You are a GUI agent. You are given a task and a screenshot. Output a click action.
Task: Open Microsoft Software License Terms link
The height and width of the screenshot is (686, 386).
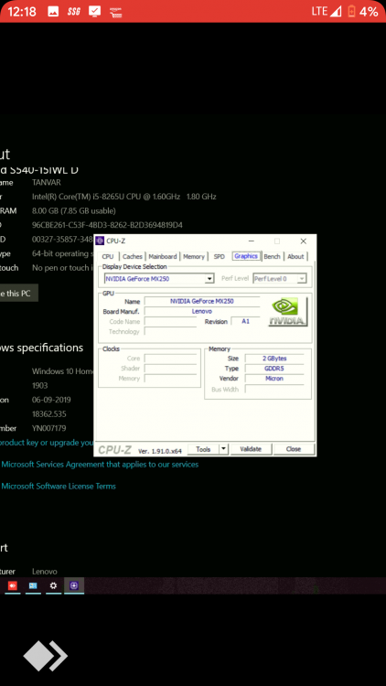point(59,486)
